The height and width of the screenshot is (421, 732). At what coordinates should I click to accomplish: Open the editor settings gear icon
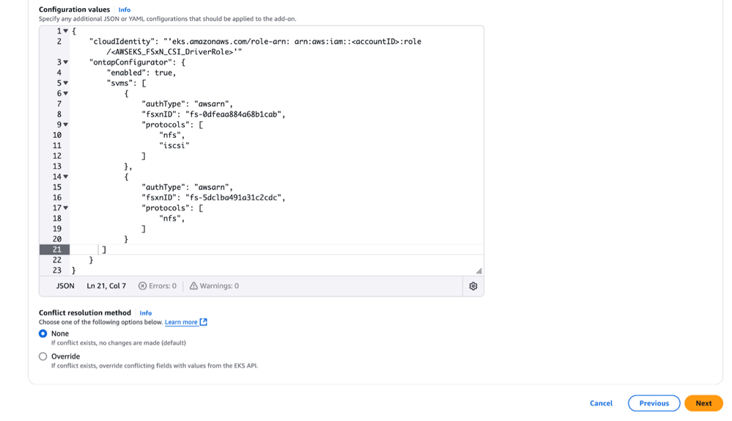tap(473, 286)
